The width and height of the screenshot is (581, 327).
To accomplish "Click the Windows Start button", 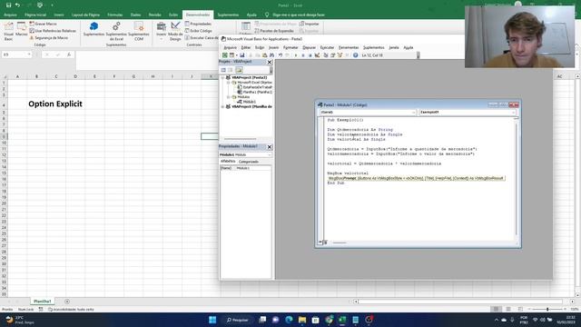I will click(212, 320).
